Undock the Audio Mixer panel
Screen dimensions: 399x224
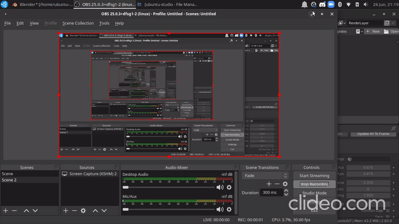coord(235,167)
